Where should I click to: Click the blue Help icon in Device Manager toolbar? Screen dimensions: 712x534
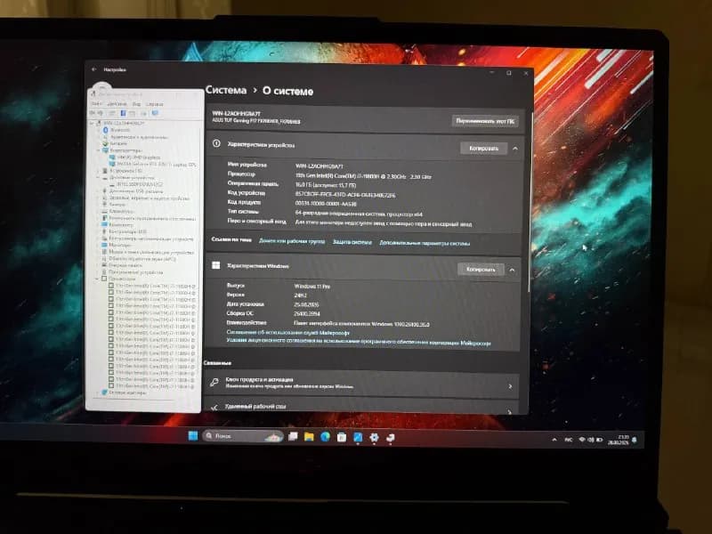123,113
